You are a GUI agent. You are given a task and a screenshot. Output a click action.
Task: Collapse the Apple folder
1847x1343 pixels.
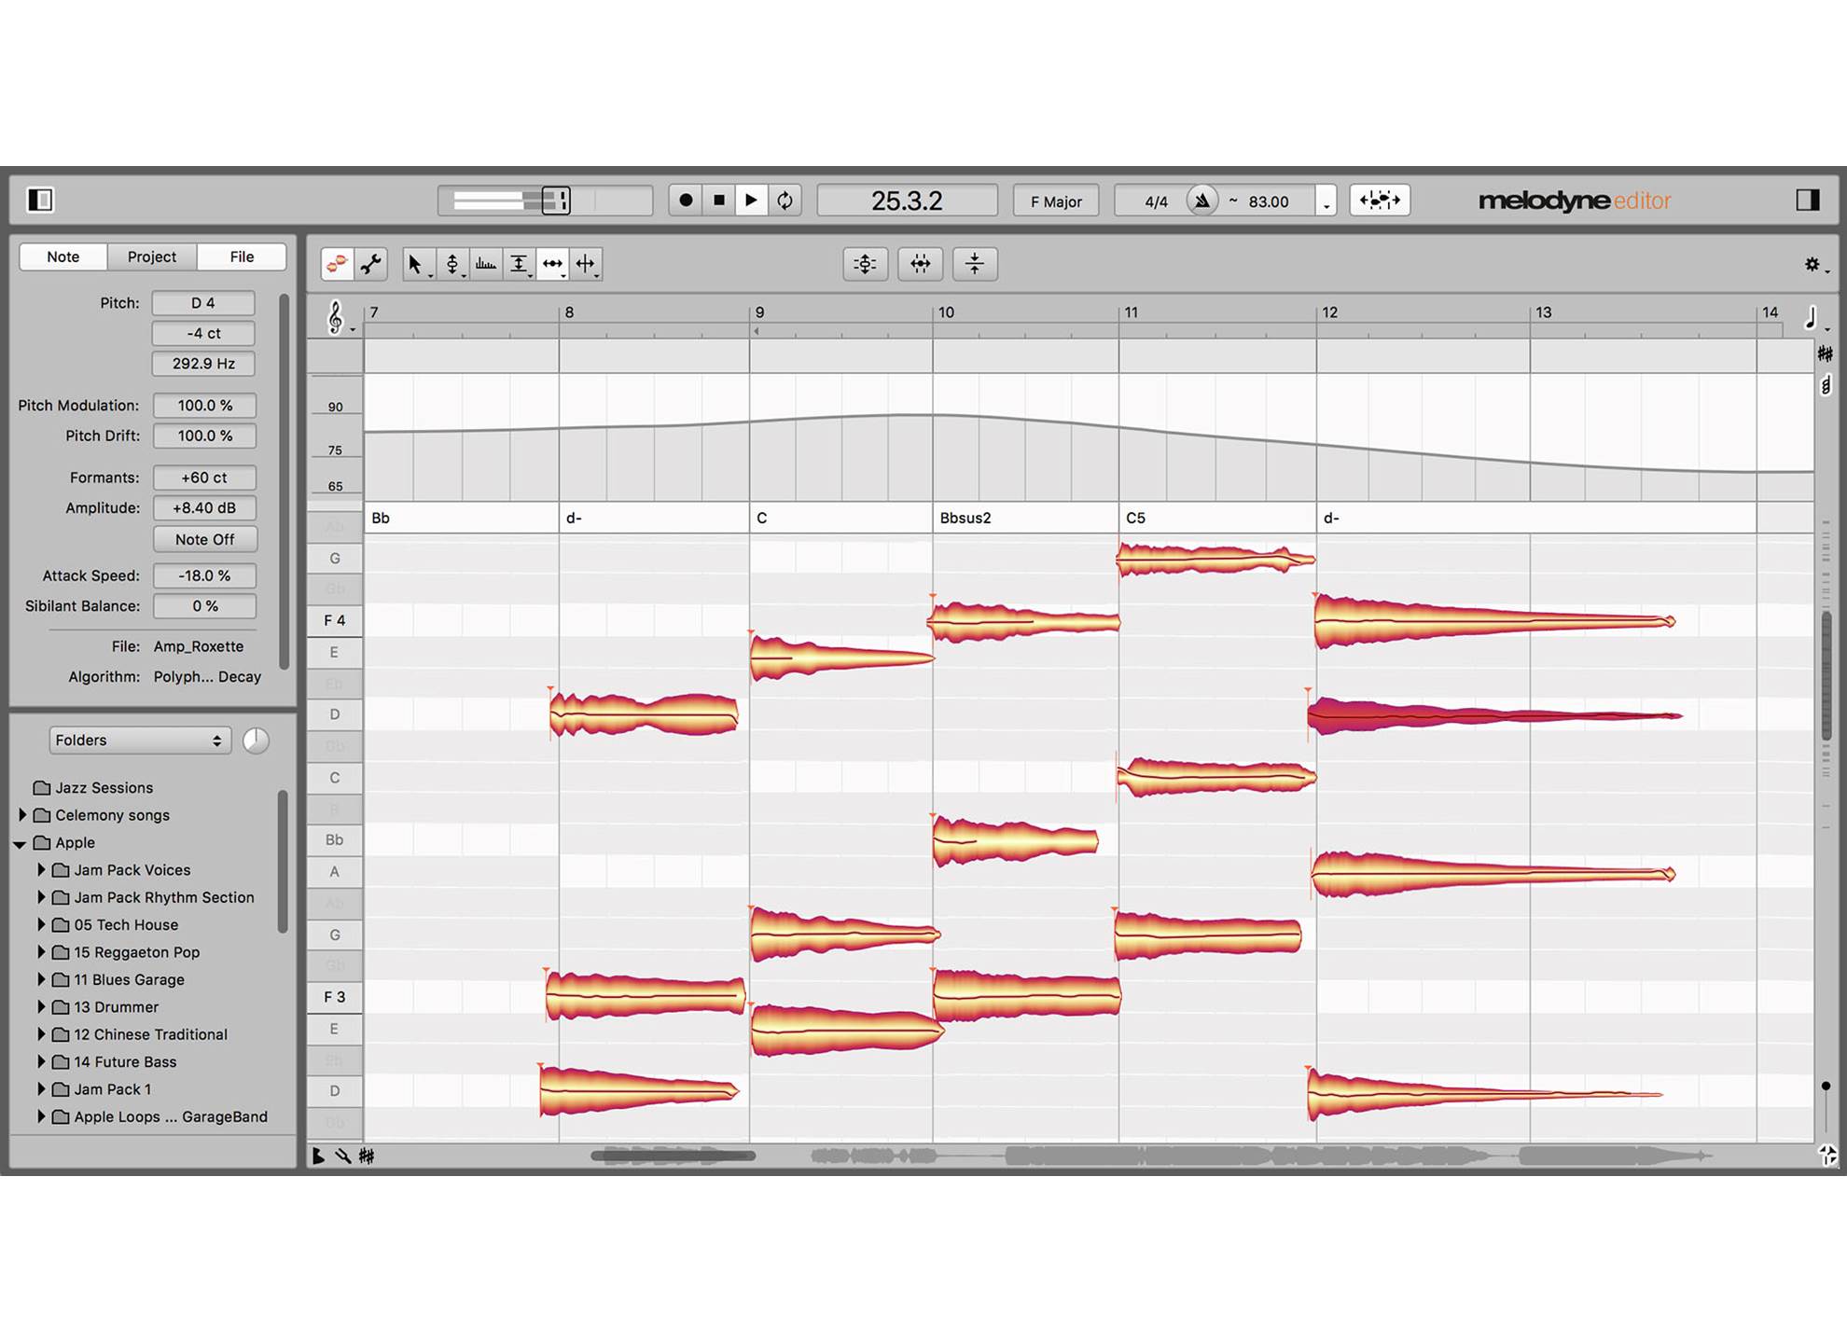pos(19,842)
